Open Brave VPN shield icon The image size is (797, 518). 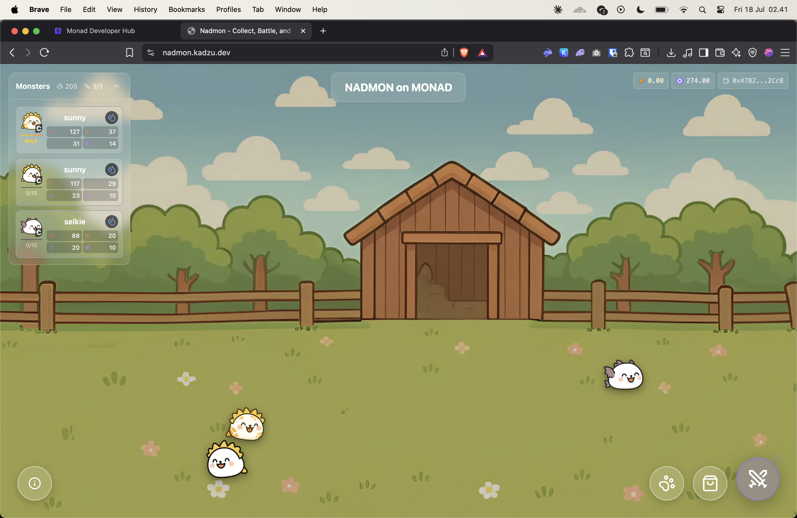[753, 53]
